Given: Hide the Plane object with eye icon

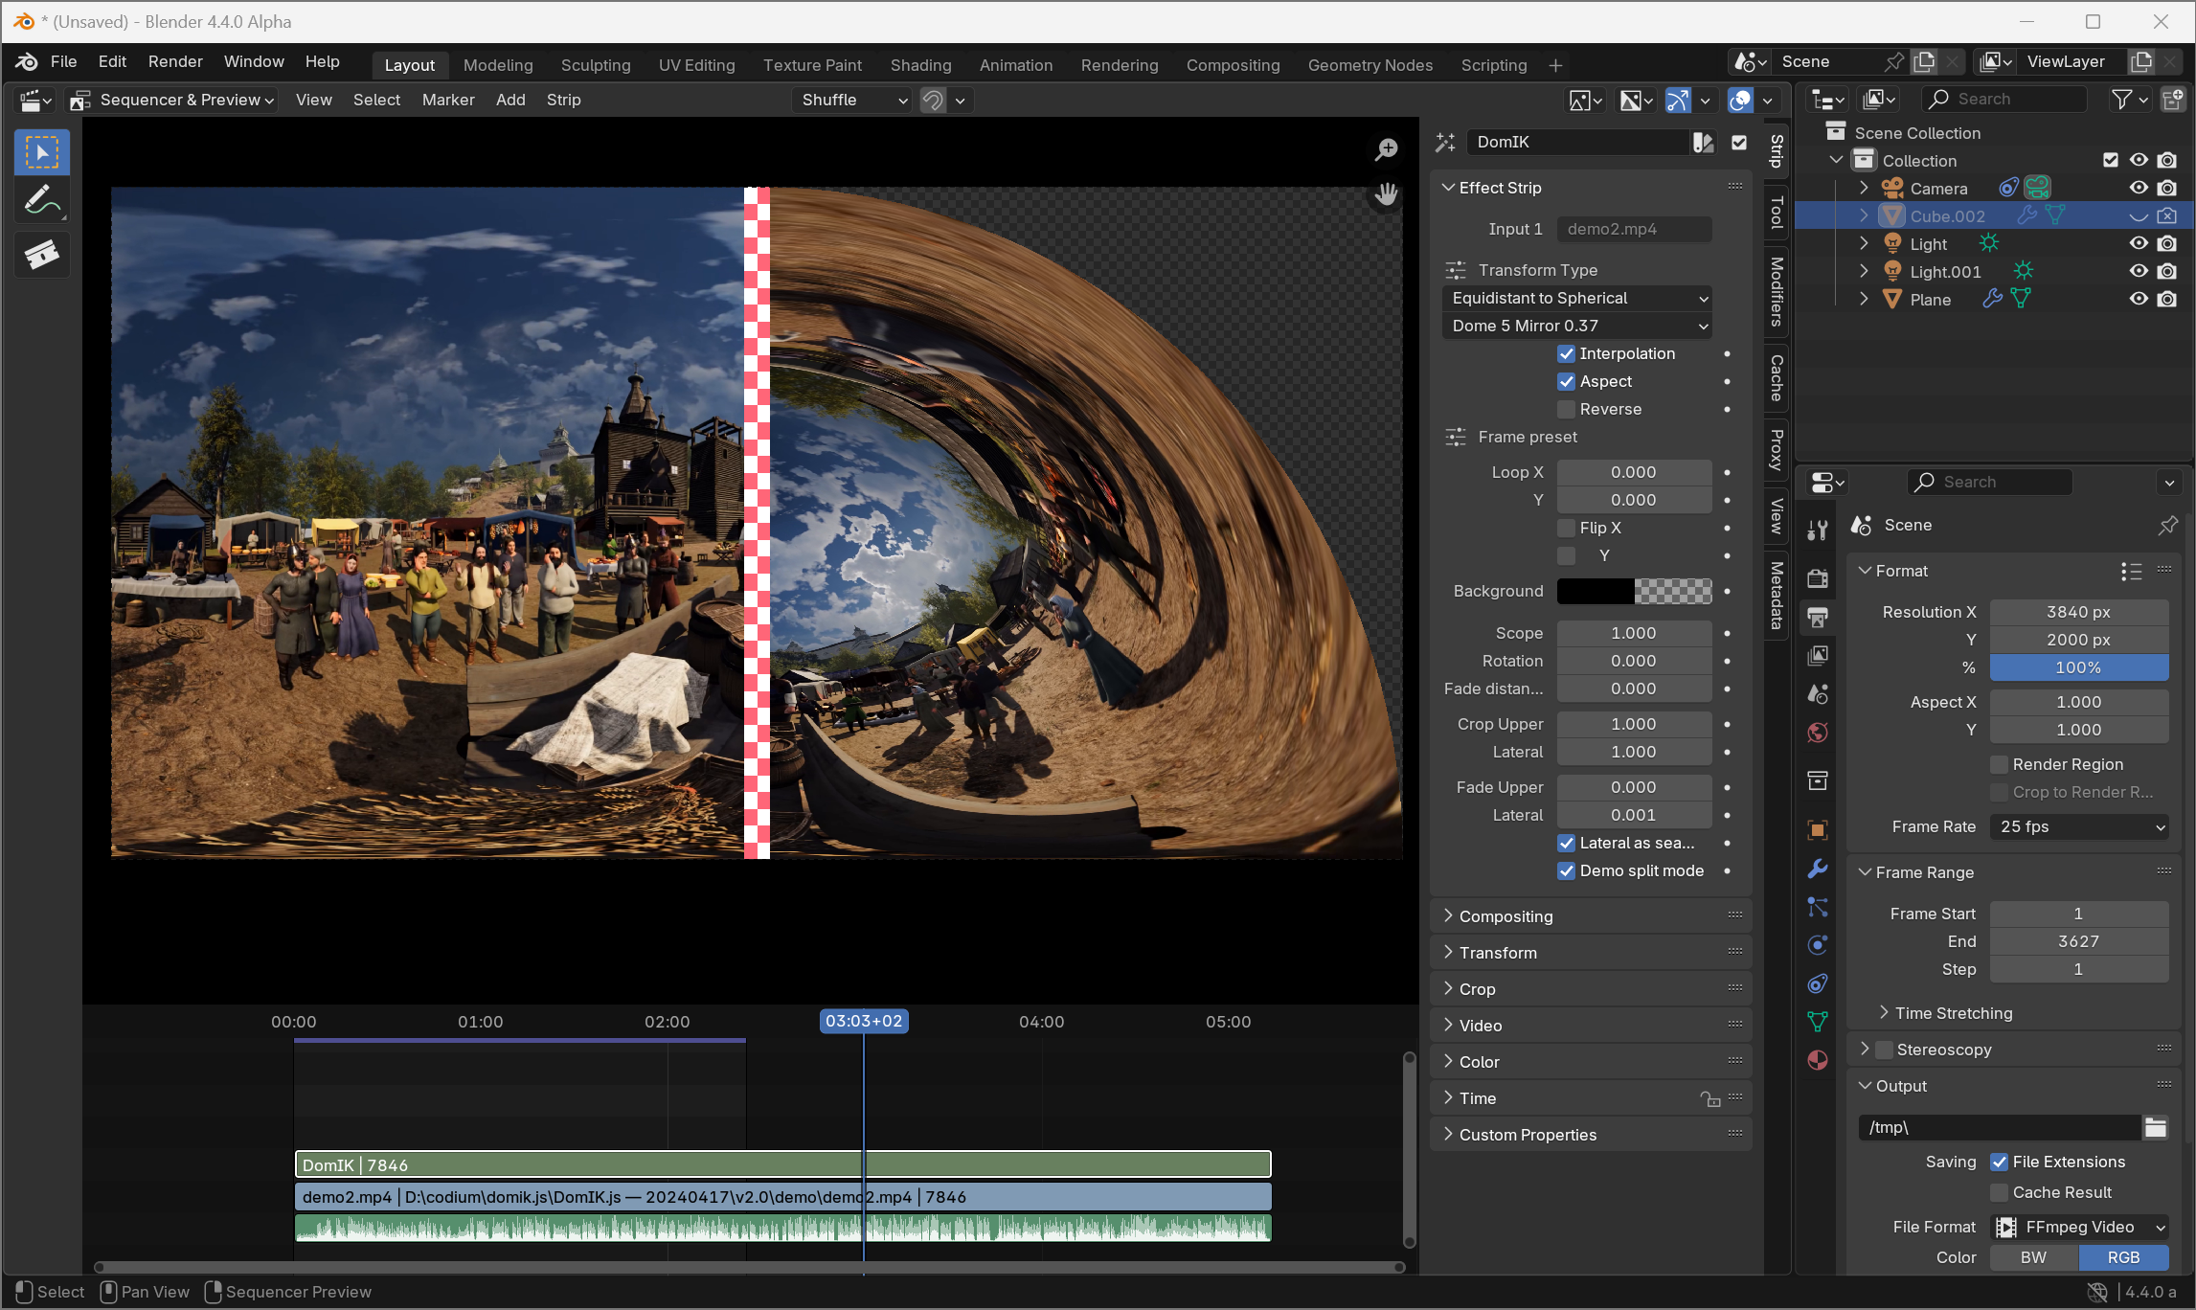Looking at the screenshot, I should (x=2138, y=299).
